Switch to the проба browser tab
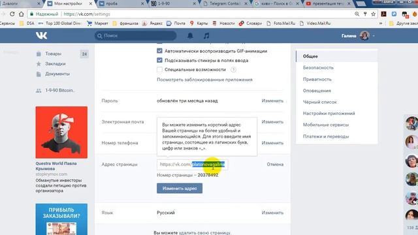This screenshot has width=418, height=235. (121, 4)
